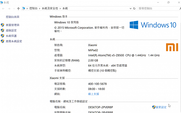Click the 觸控支援 touch points text
The height and width of the screenshot is (113, 181).
(x=102, y=71)
